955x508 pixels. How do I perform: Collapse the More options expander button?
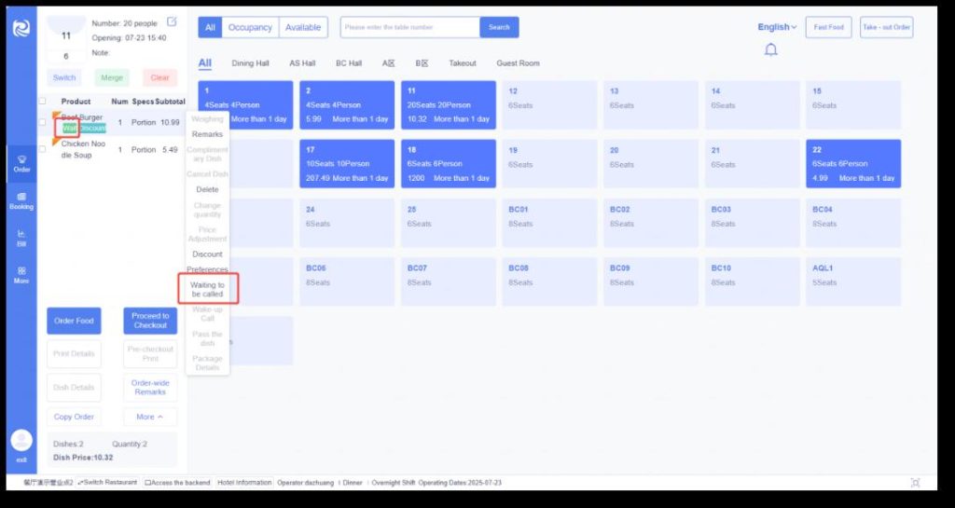149,417
